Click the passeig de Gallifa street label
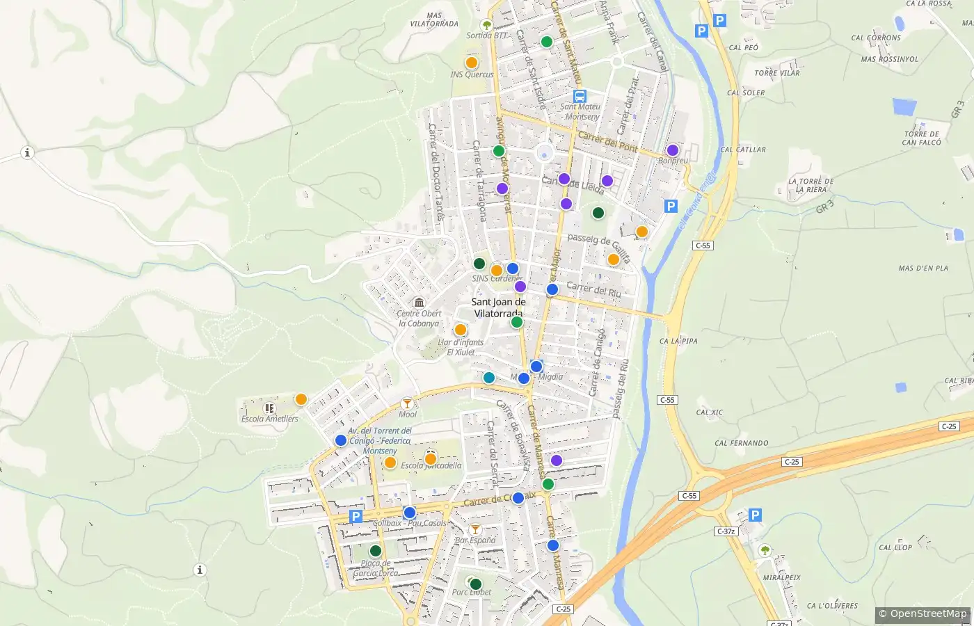The width and height of the screenshot is (974, 626). pos(599,248)
